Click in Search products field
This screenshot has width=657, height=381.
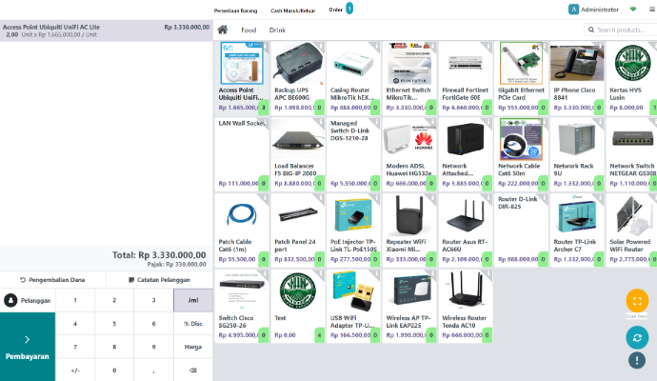click(x=621, y=30)
